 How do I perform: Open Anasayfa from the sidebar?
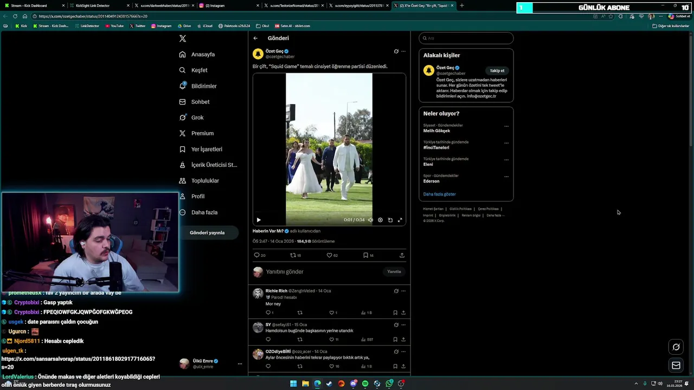pos(197,54)
